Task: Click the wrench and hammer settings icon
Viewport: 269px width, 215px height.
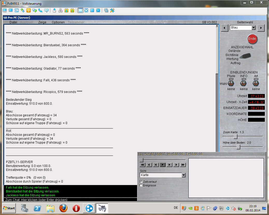Action: pyautogui.click(x=112, y=10)
